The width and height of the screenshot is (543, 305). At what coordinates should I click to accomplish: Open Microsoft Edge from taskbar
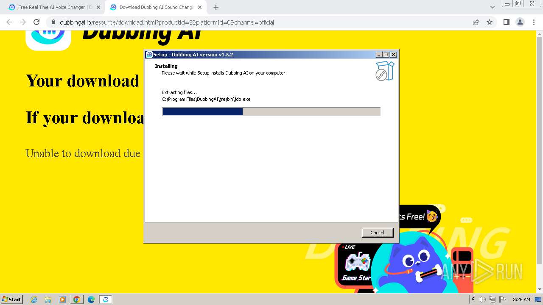point(91,299)
